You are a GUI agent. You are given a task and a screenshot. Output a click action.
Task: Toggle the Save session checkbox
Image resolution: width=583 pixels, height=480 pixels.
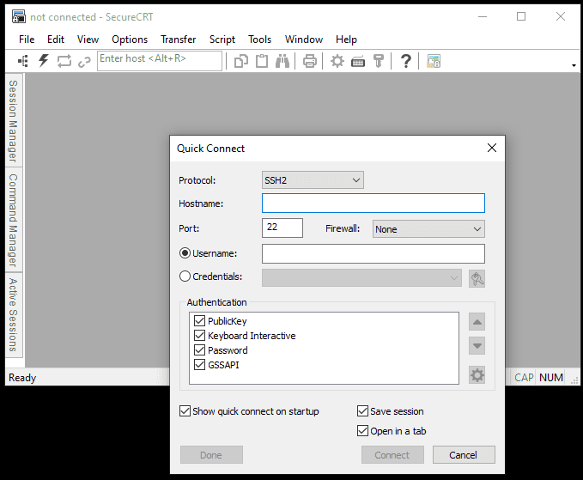coord(362,410)
